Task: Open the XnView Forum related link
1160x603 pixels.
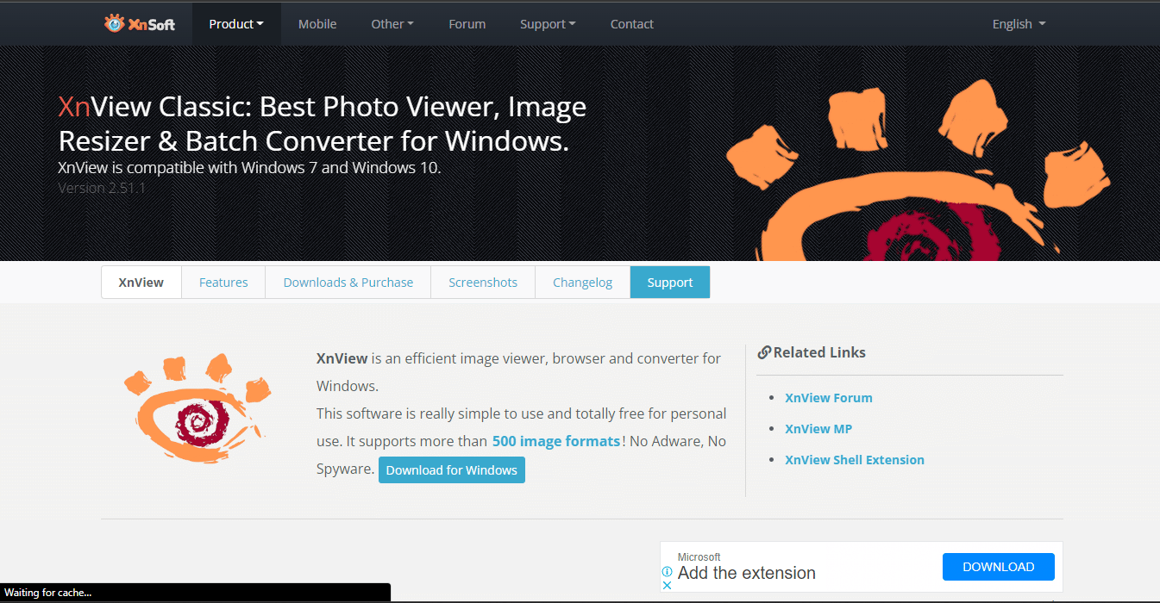Action: coord(829,398)
